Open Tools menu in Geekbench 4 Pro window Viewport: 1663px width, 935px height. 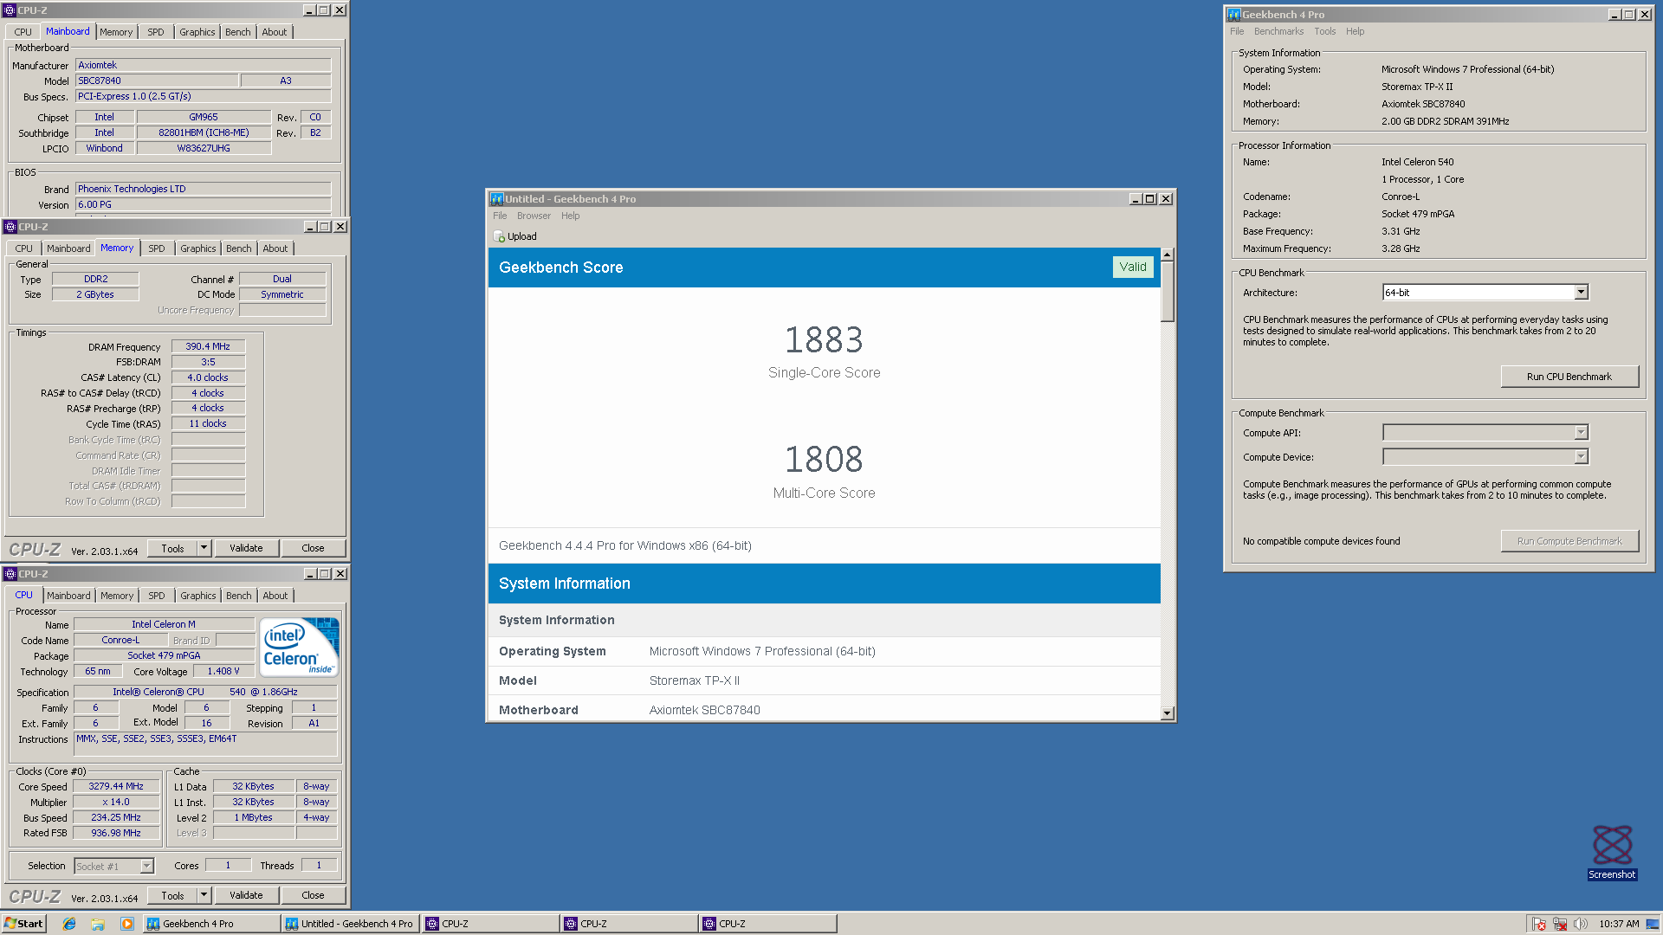[x=1324, y=31]
